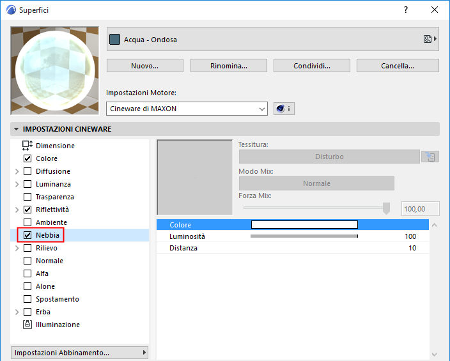The height and width of the screenshot is (361, 450).
Task: Open the Impostazioni Motore engine dropdown
Action: pos(187,109)
